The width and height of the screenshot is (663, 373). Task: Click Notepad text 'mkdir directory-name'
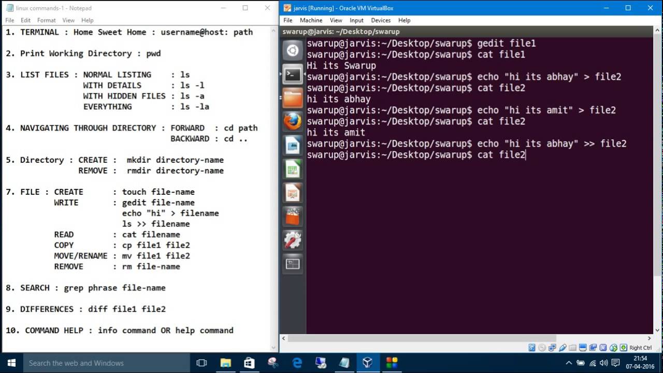175,160
